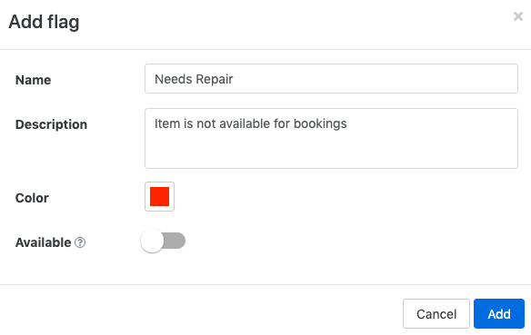Click the 'Add flag' dialog title
Image resolution: width=531 pixels, height=335 pixels.
tap(44, 23)
